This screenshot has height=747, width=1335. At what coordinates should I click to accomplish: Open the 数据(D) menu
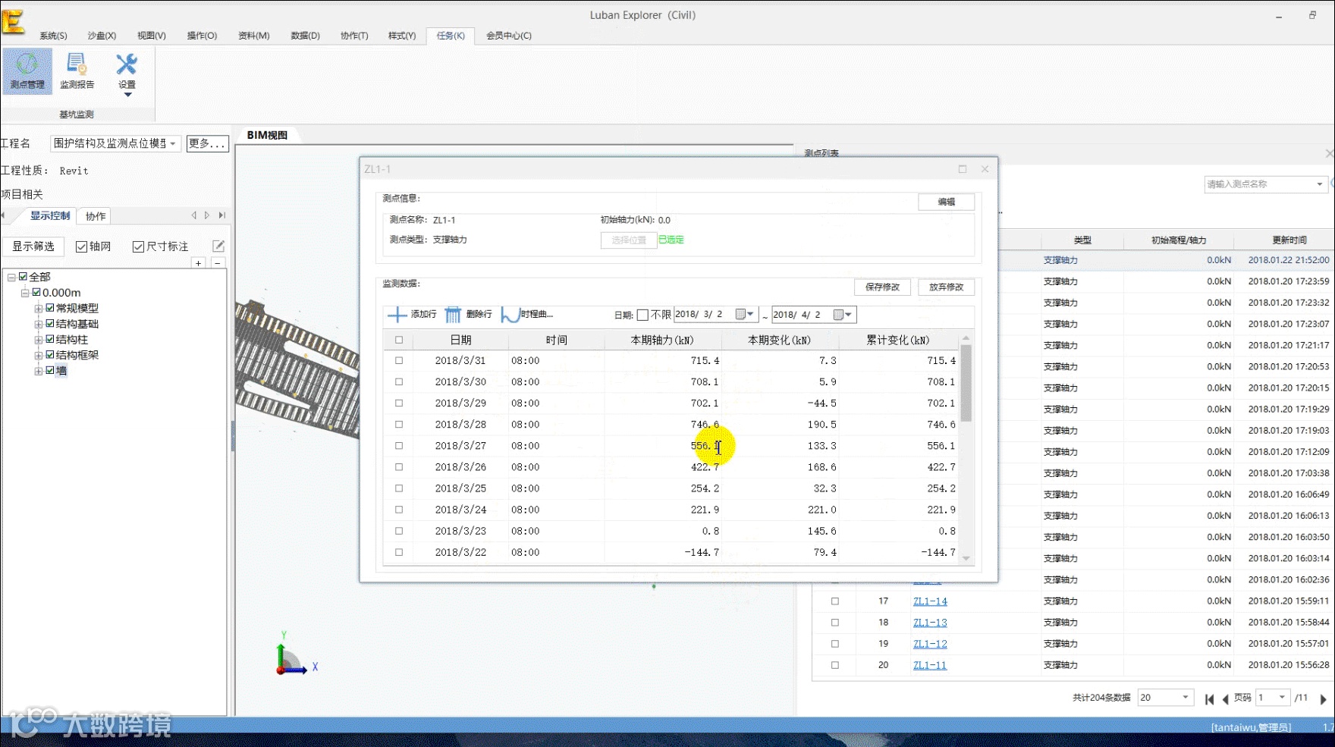coord(305,36)
